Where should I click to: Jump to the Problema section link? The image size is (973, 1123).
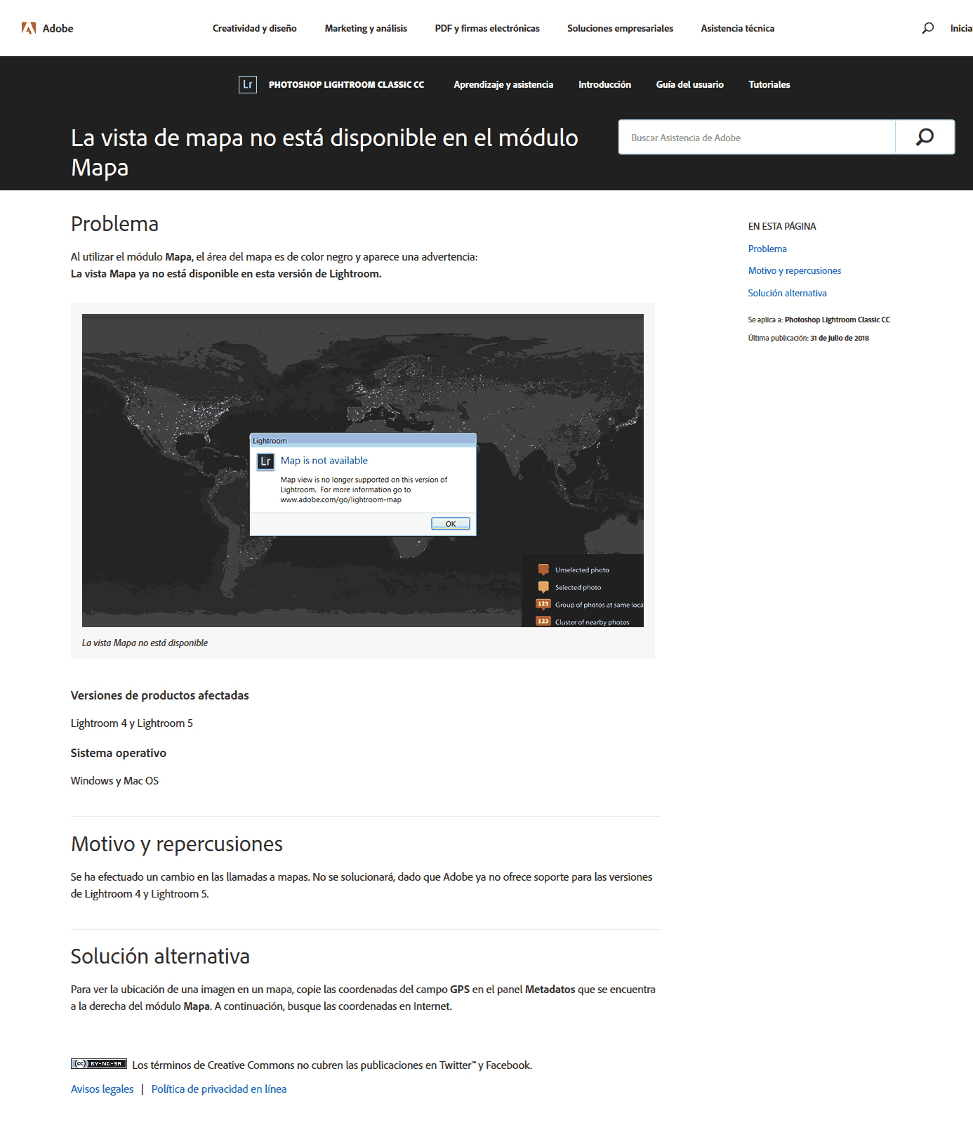point(767,249)
